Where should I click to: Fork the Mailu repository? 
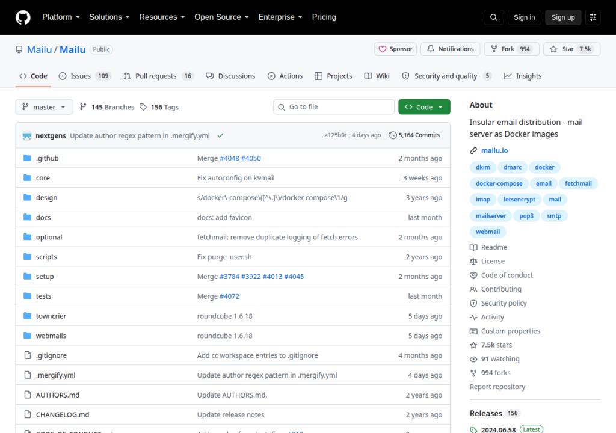coord(511,49)
